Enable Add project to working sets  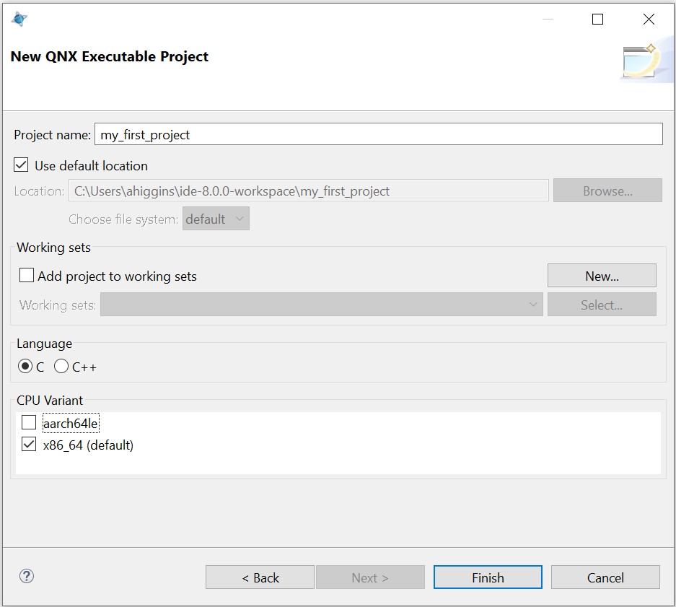[27, 275]
